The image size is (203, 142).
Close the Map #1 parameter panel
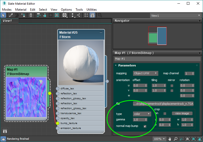click(x=200, y=53)
